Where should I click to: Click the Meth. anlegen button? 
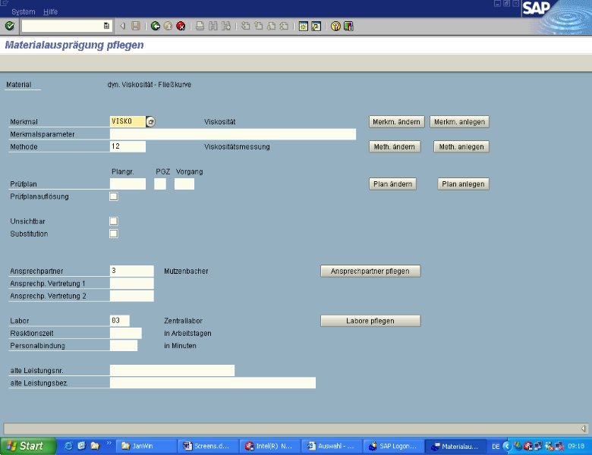point(461,146)
